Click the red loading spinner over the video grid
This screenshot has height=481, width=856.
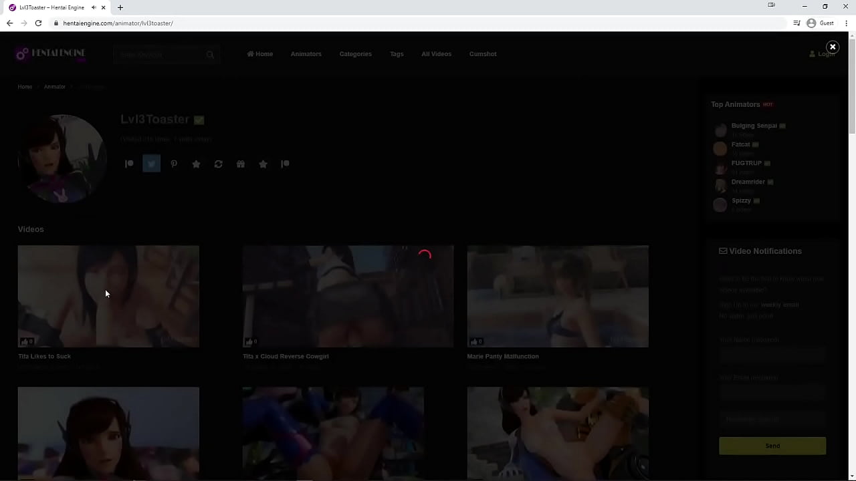coord(425,255)
